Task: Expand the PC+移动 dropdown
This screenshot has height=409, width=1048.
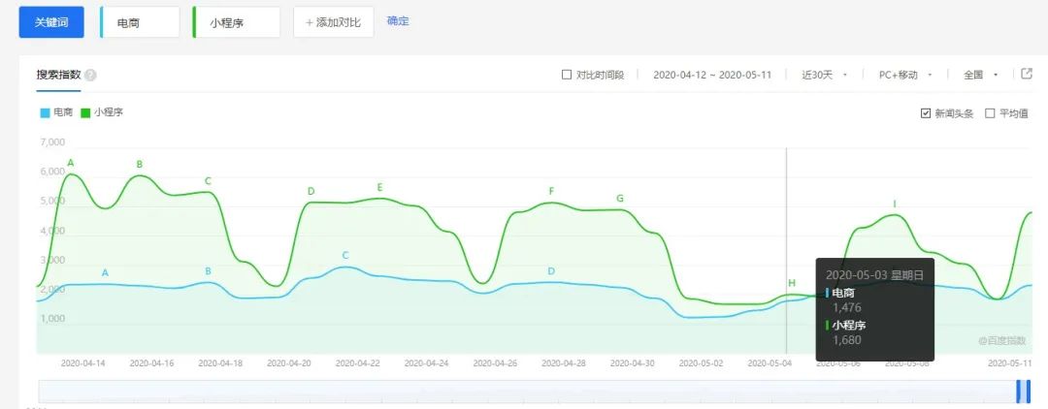Action: (905, 75)
